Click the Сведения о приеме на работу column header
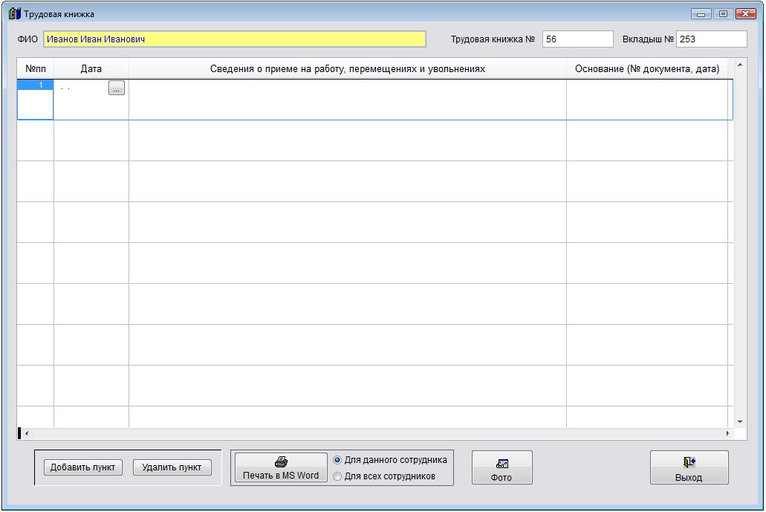The width and height of the screenshot is (766, 512). tap(348, 69)
